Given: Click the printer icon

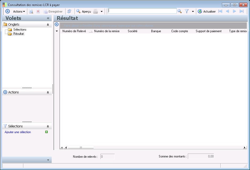Looking at the screenshot, I should point(95,12).
